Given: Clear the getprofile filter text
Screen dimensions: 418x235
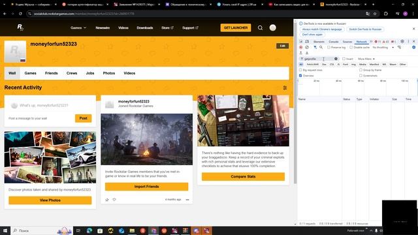Looking at the screenshot, I should point(336,59).
